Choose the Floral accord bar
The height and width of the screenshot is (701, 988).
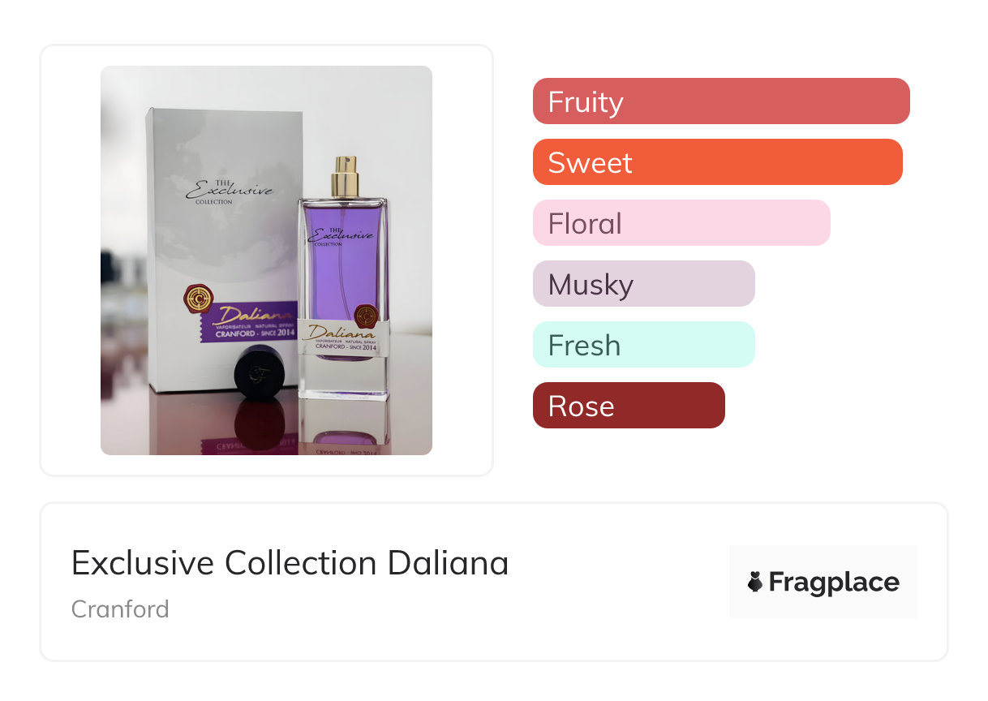(x=681, y=223)
